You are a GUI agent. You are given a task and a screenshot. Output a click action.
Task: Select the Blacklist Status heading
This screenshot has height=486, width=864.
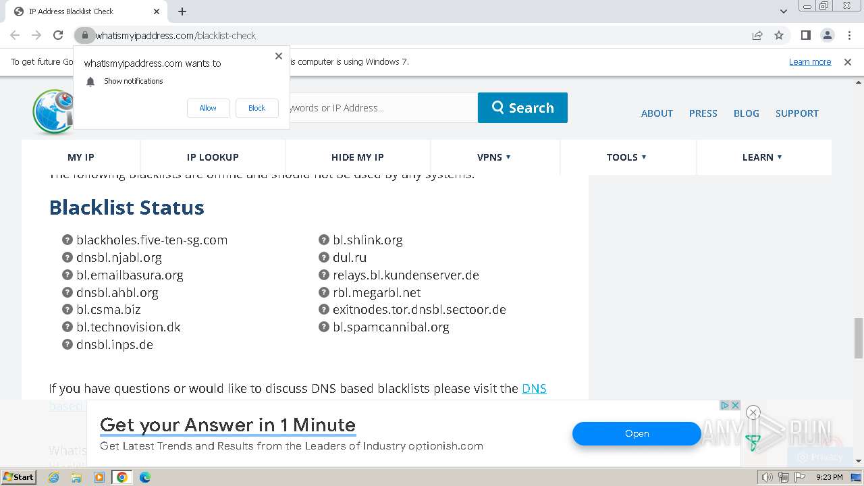click(x=127, y=207)
